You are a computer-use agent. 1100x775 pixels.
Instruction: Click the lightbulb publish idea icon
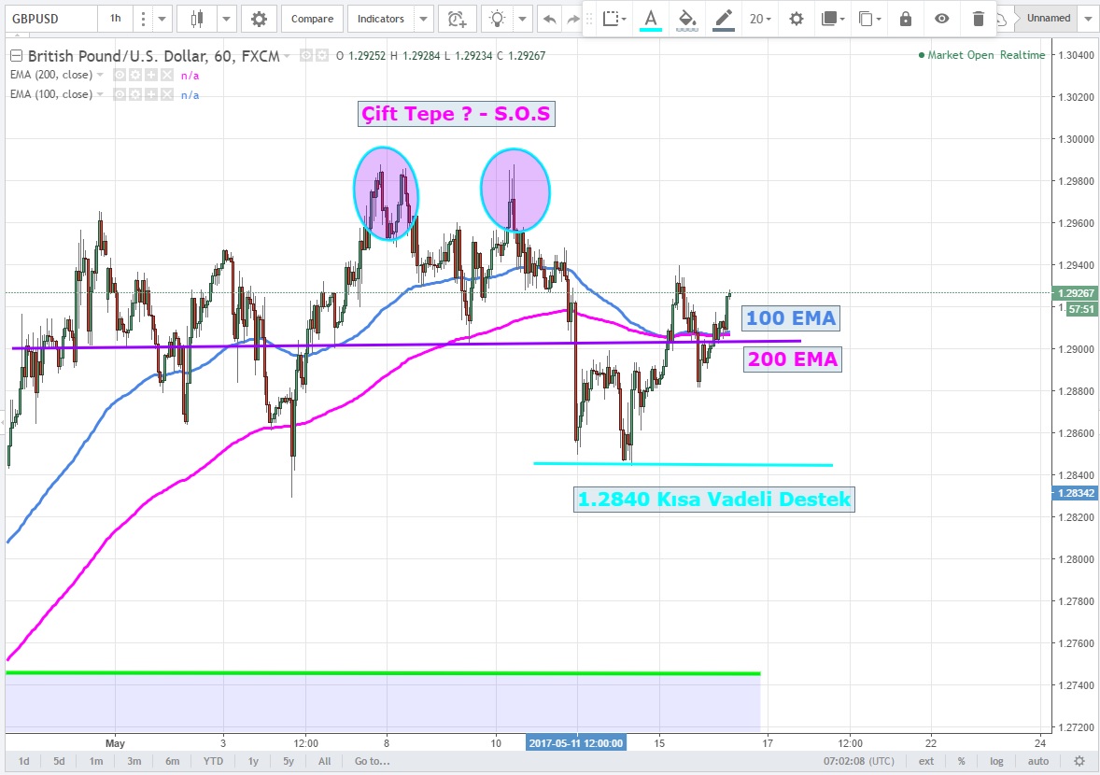[499, 19]
